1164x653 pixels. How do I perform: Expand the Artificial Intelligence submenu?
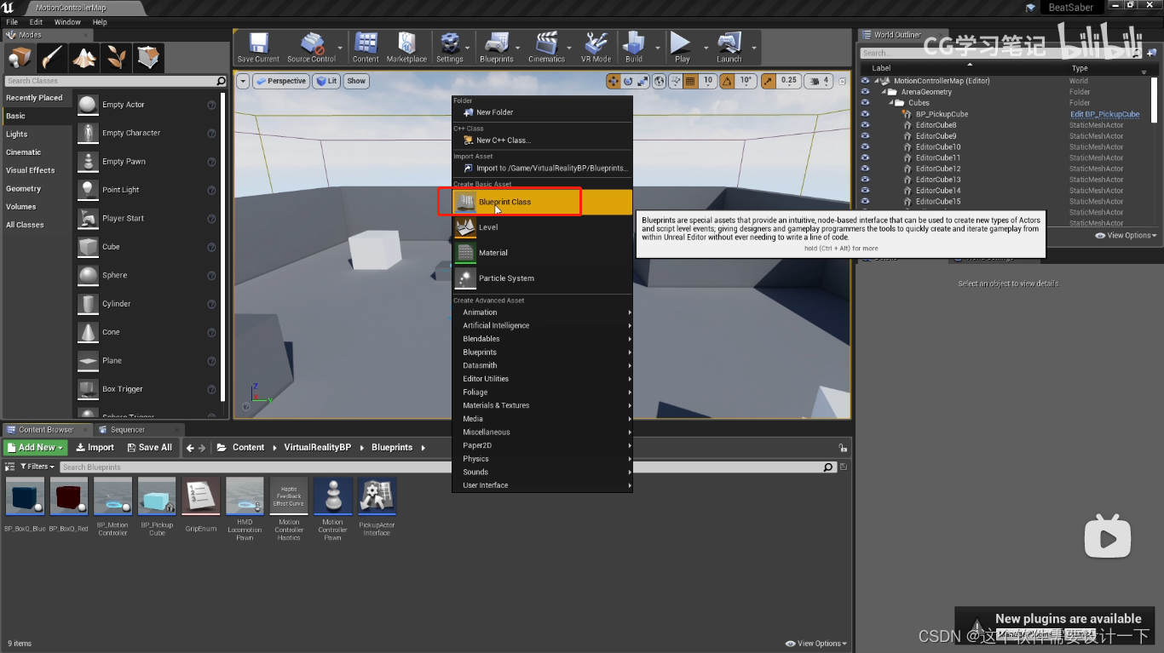coord(543,325)
